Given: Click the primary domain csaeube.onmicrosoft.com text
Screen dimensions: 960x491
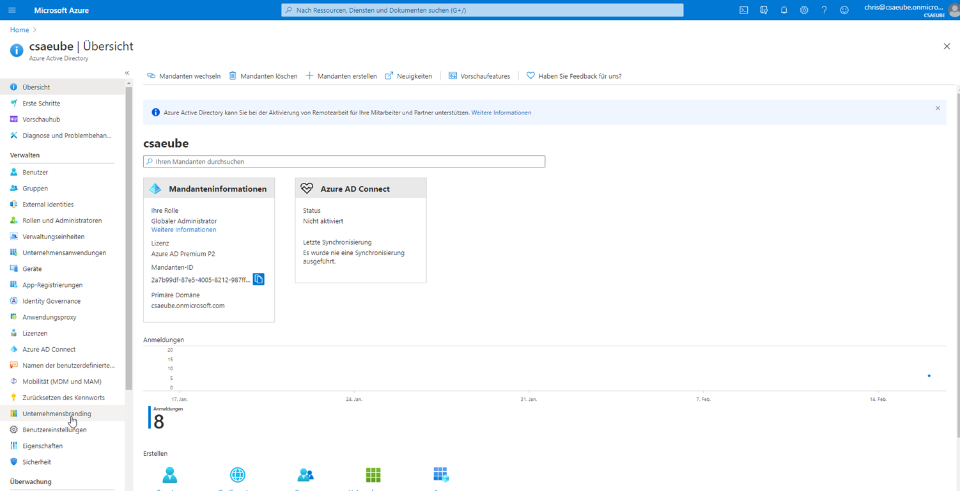Looking at the screenshot, I should tap(188, 306).
